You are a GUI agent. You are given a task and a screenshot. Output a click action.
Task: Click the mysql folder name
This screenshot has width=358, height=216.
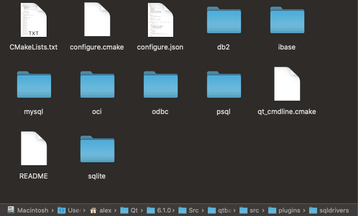point(33,112)
